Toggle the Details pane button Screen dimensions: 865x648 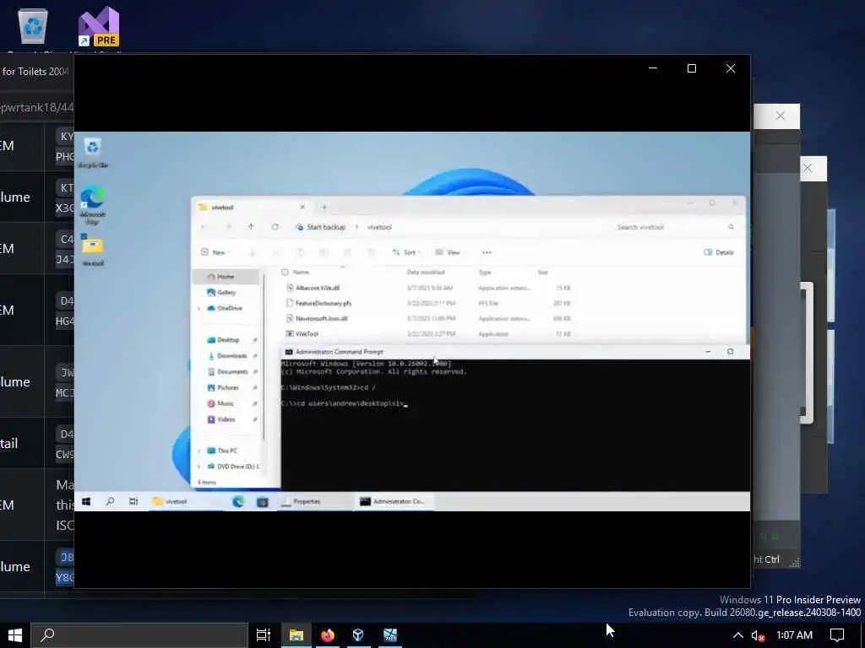719,252
